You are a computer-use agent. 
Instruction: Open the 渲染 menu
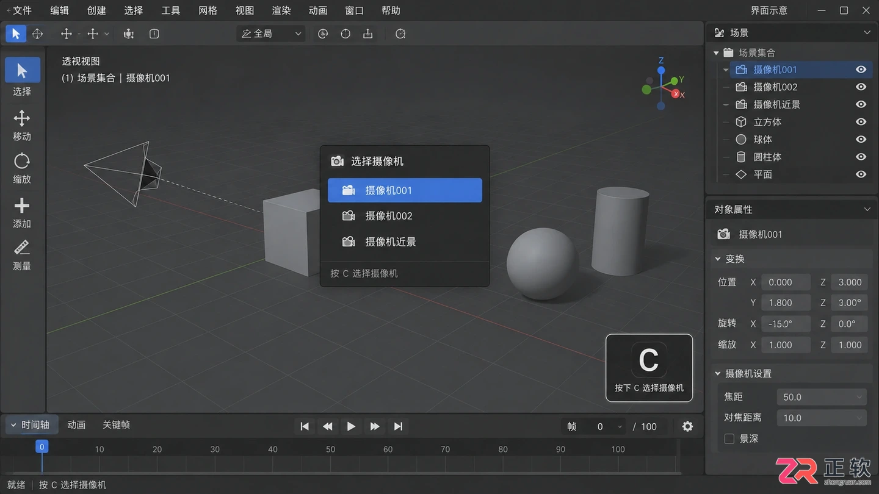pyautogui.click(x=281, y=10)
